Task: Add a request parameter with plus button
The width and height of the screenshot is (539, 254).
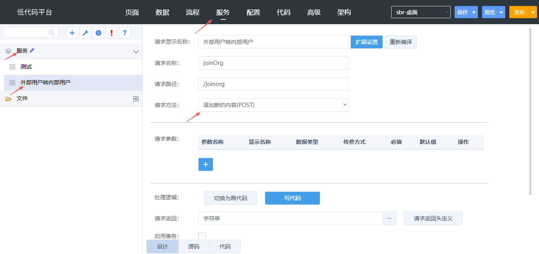Action: coord(205,164)
